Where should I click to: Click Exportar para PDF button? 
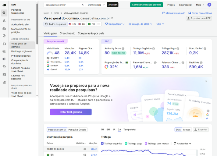click(x=199, y=18)
